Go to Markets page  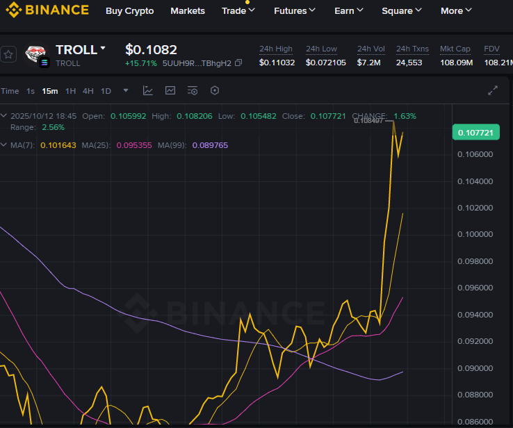click(188, 11)
